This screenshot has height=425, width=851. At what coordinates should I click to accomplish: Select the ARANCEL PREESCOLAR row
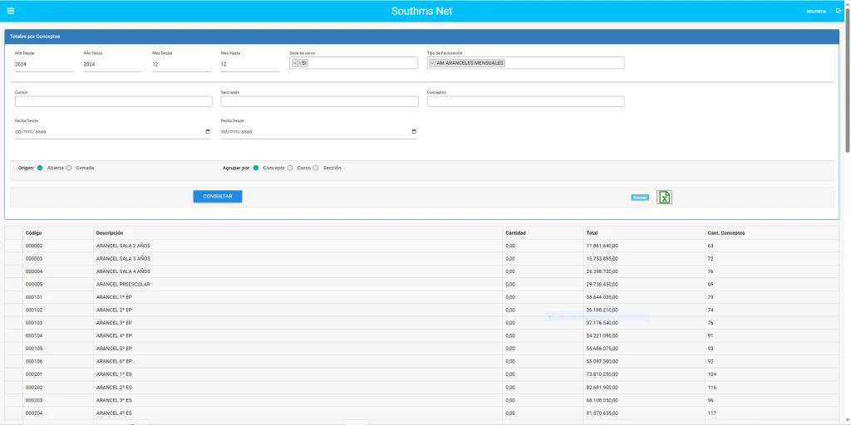(x=421, y=285)
